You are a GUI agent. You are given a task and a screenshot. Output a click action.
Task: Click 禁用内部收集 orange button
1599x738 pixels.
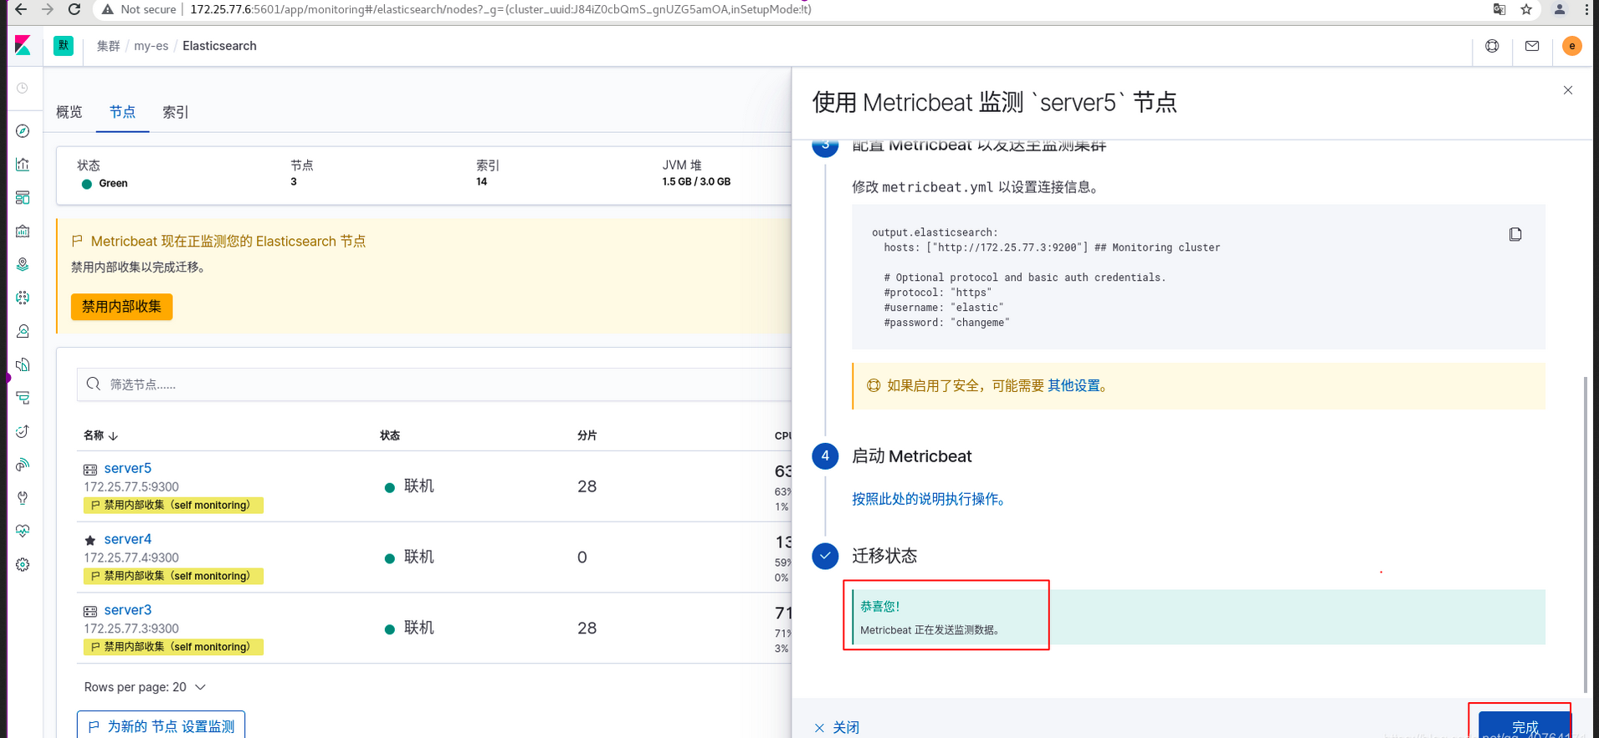click(x=122, y=307)
